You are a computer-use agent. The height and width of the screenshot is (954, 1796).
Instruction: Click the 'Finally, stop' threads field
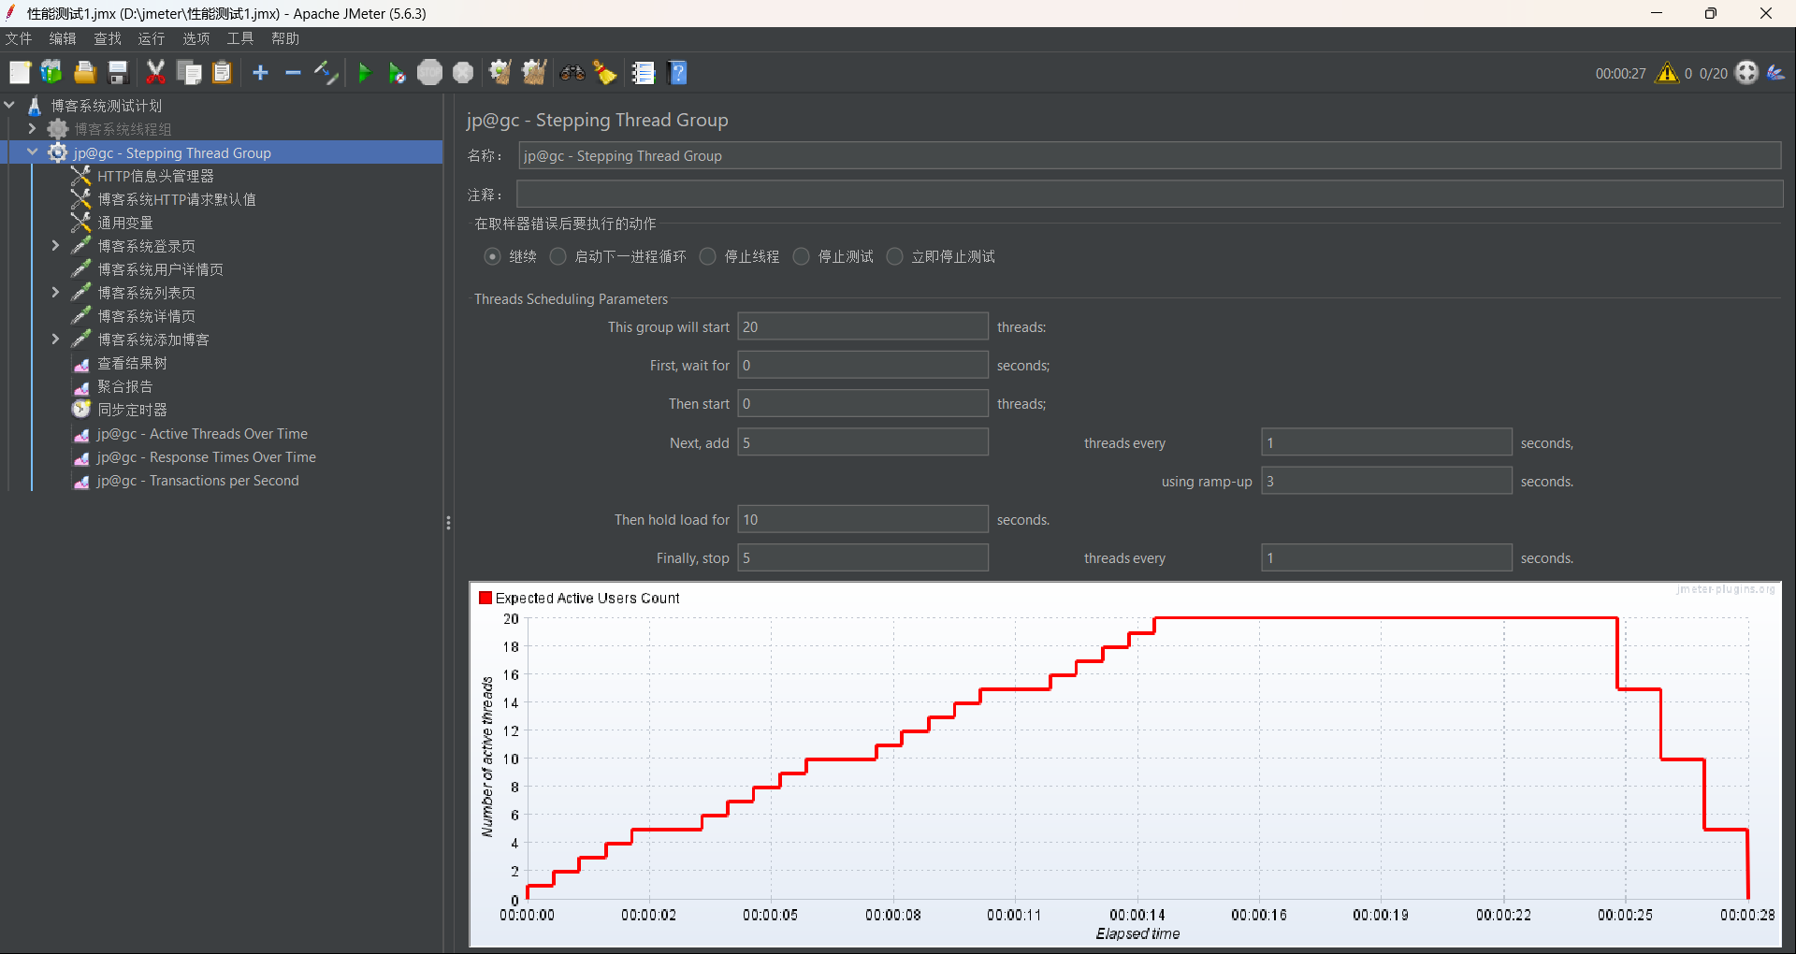[862, 557]
